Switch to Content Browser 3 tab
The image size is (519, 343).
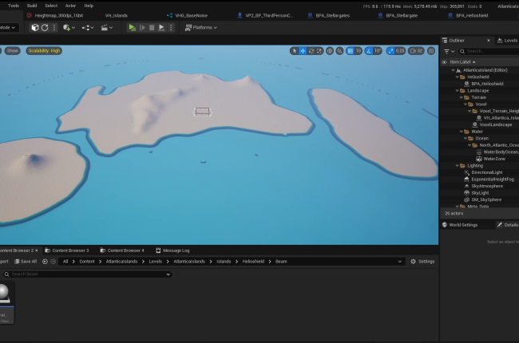(x=69, y=250)
